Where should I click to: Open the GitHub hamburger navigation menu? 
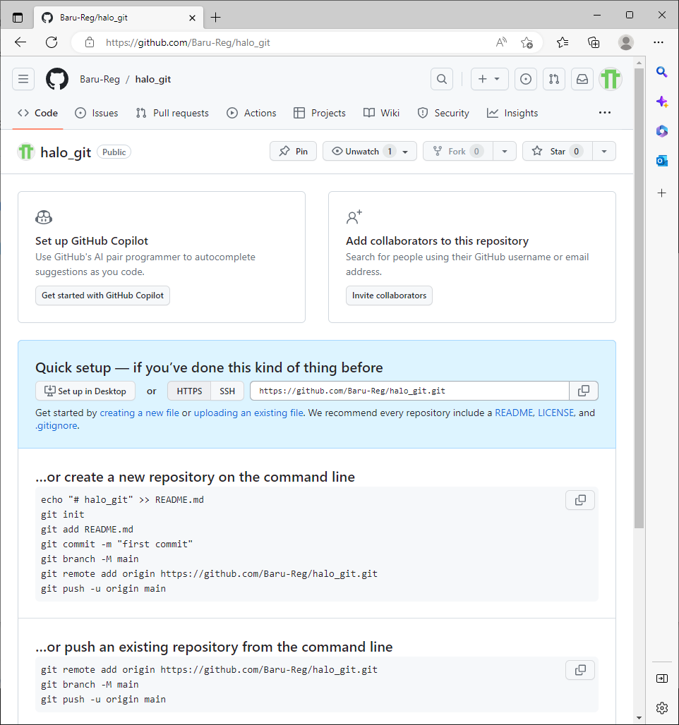pyautogui.click(x=23, y=79)
